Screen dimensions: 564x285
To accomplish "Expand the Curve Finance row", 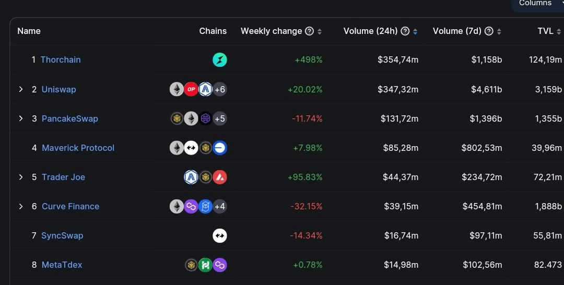I will tap(21, 206).
